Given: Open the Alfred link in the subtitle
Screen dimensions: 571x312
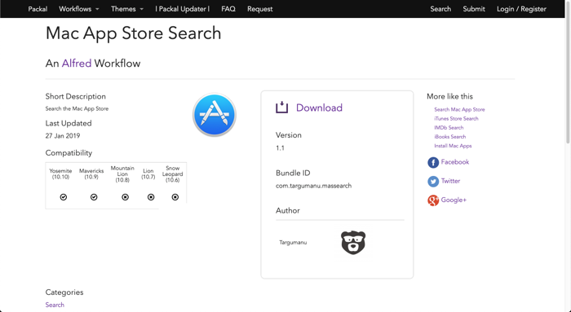Looking at the screenshot, I should click(77, 64).
